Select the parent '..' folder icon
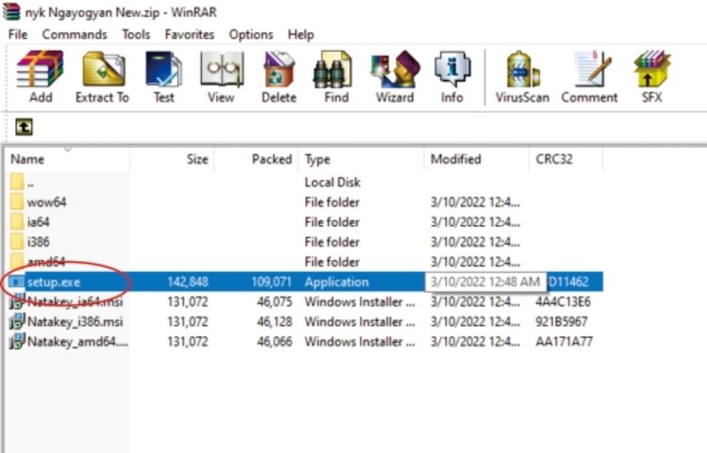This screenshot has height=453, width=707. [x=17, y=182]
